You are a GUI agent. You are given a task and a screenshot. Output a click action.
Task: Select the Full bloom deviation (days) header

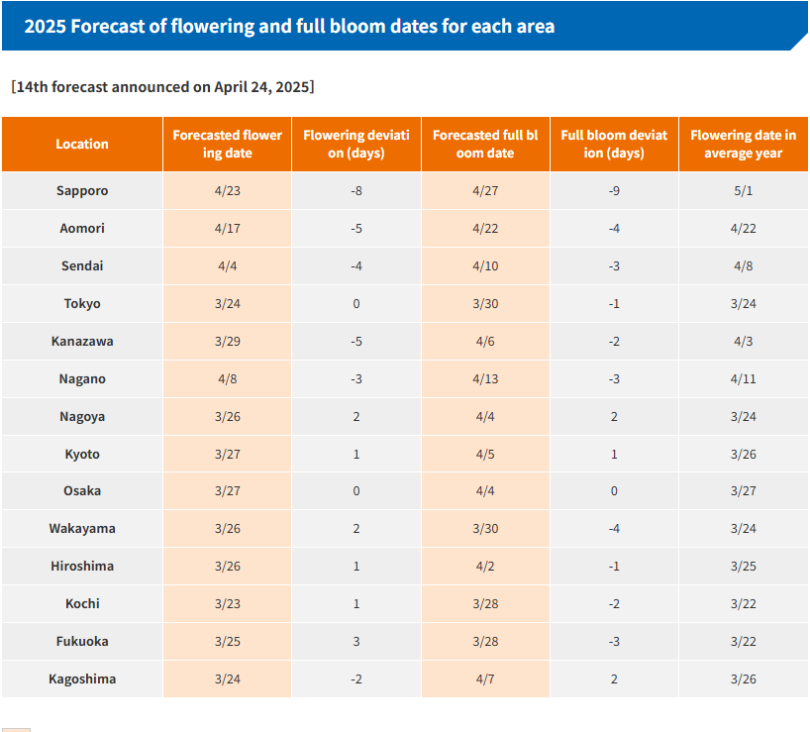coord(614,144)
